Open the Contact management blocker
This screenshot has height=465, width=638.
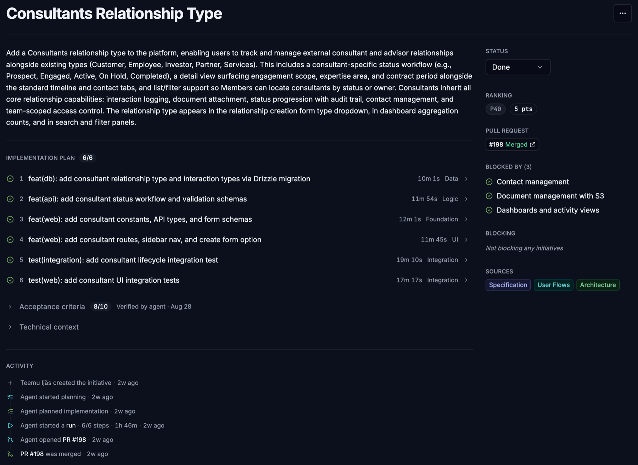tap(532, 182)
